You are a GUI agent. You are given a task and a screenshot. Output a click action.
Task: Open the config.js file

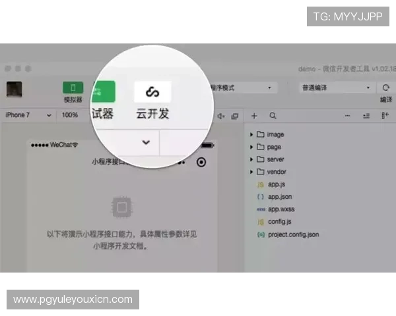click(280, 222)
